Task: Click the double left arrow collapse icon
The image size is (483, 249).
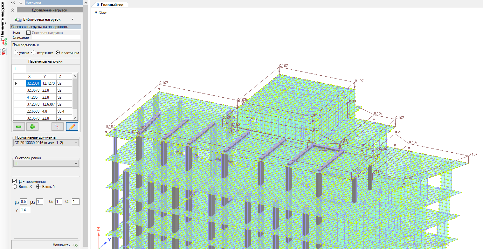Action: (13, 3)
